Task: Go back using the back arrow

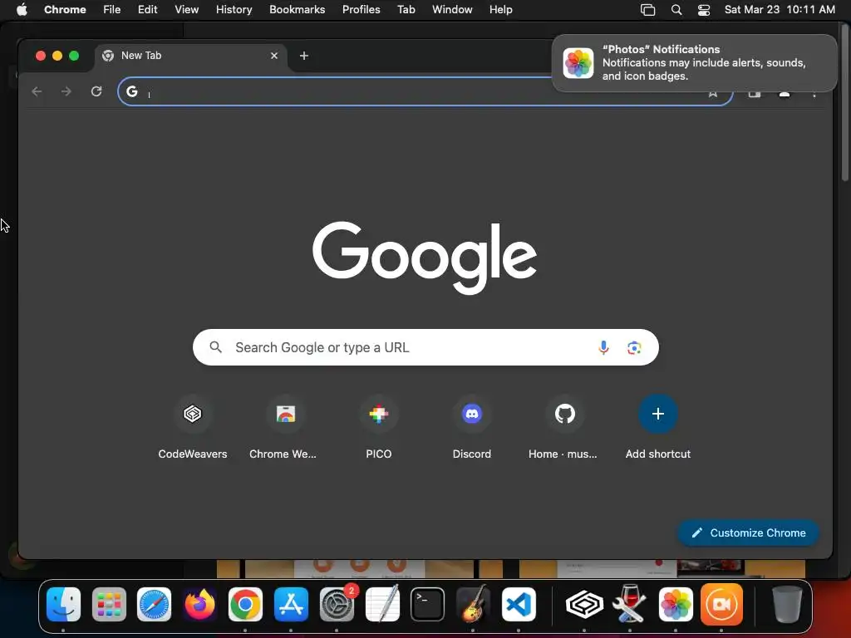Action: pyautogui.click(x=37, y=91)
